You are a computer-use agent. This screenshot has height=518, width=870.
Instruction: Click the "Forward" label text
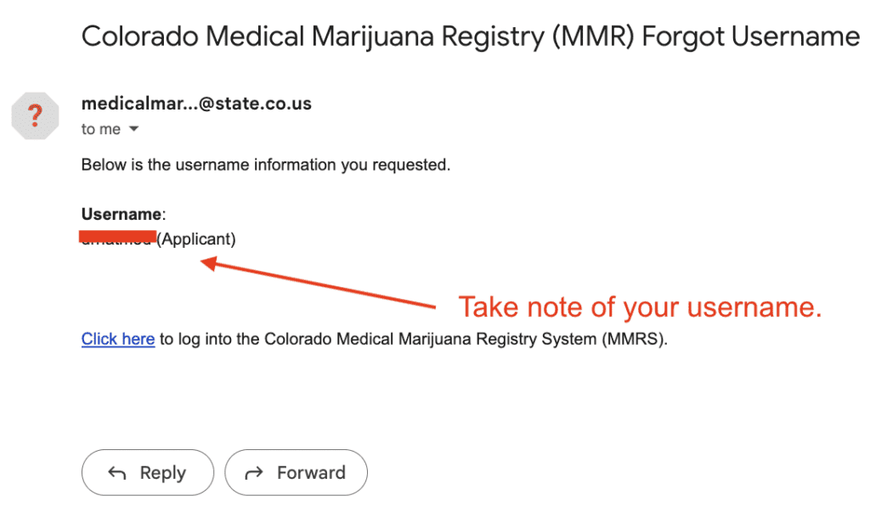[x=311, y=472]
